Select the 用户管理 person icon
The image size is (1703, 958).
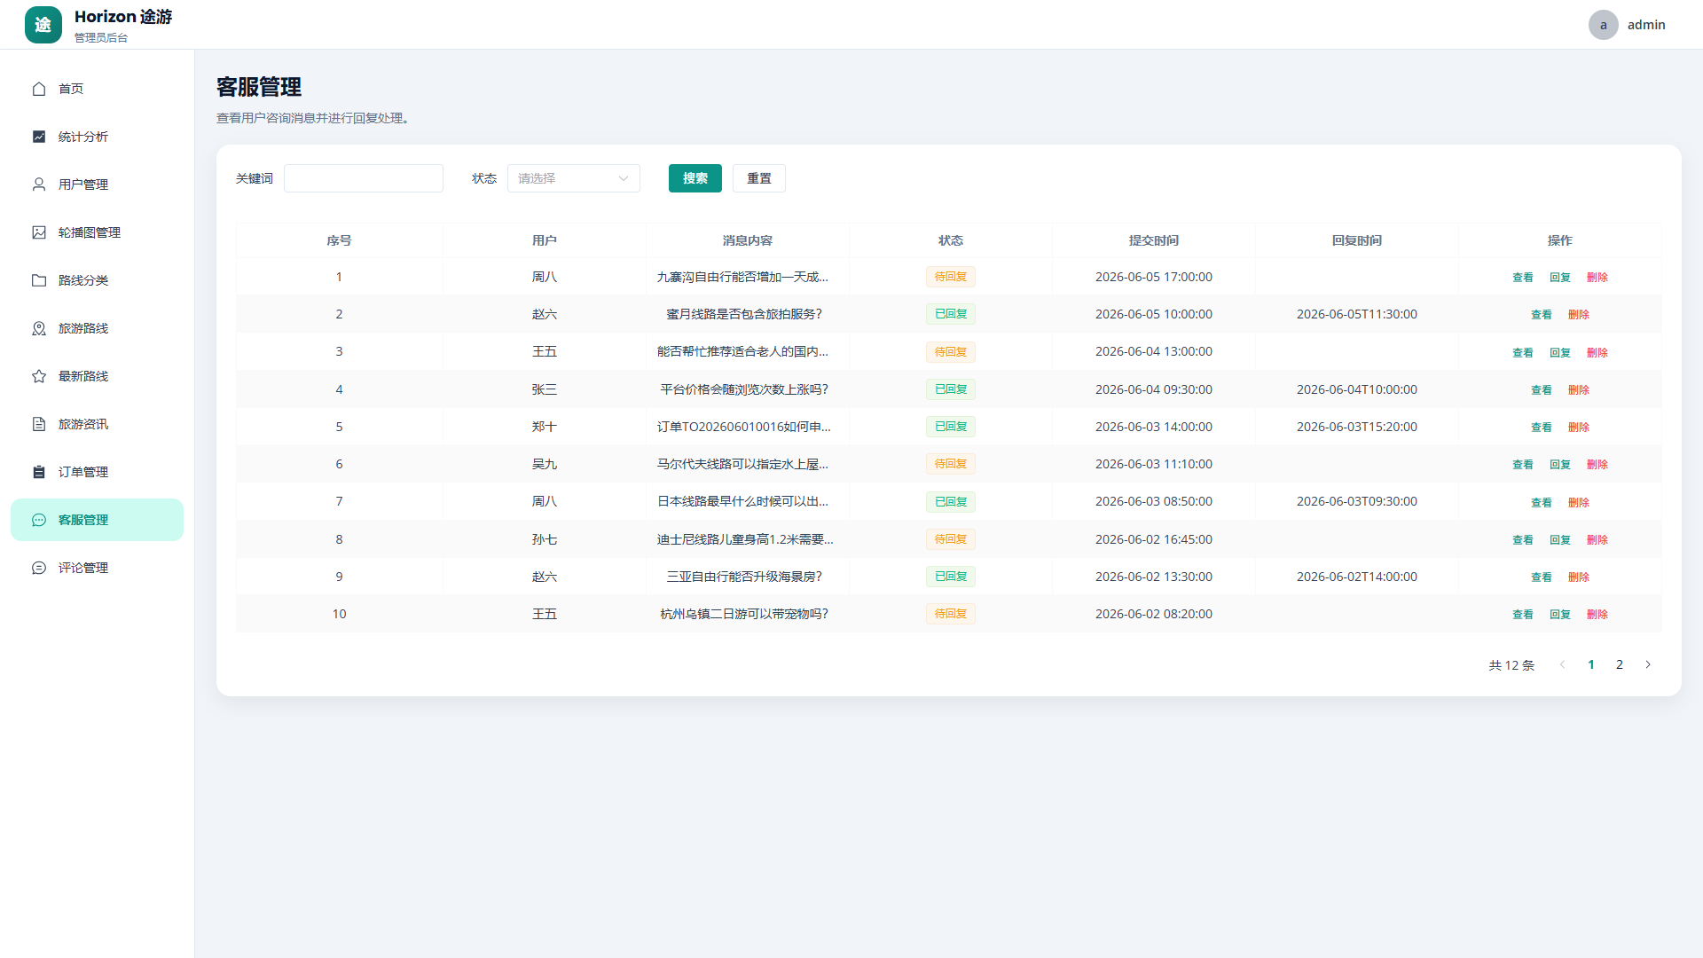39,185
